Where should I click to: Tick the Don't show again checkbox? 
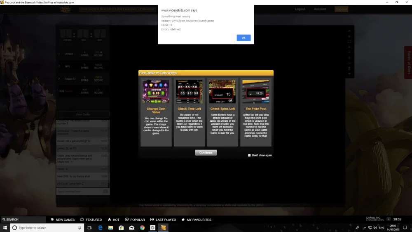tap(249, 155)
